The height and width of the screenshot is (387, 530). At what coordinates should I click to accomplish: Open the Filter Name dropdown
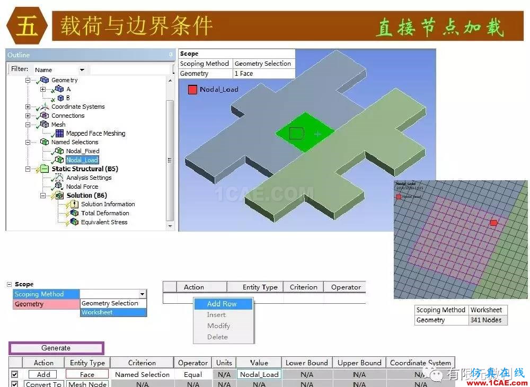82,70
